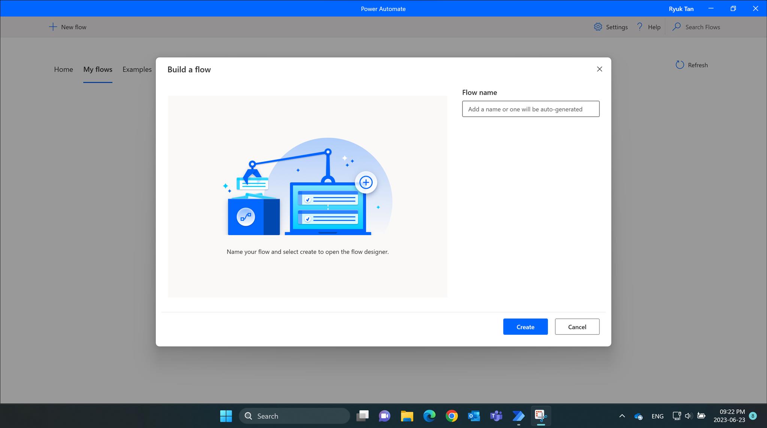Click the network display tray icon
This screenshot has height=428, width=767.
click(677, 416)
